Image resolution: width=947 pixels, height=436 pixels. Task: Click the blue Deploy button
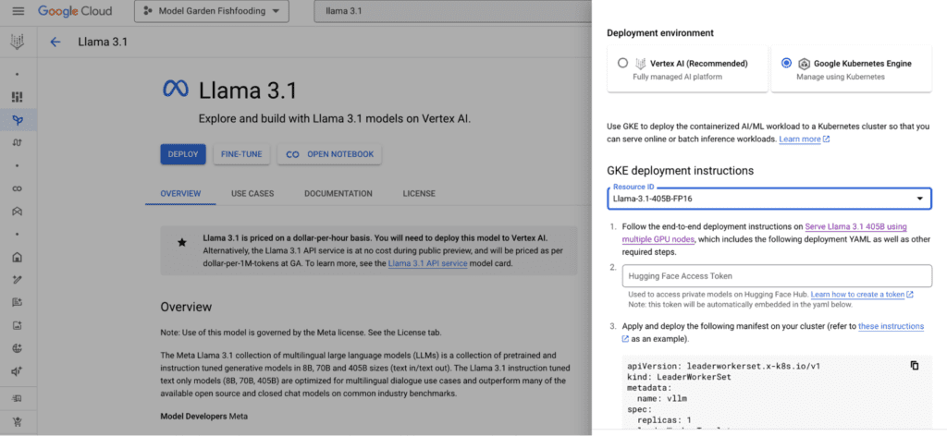coord(183,154)
